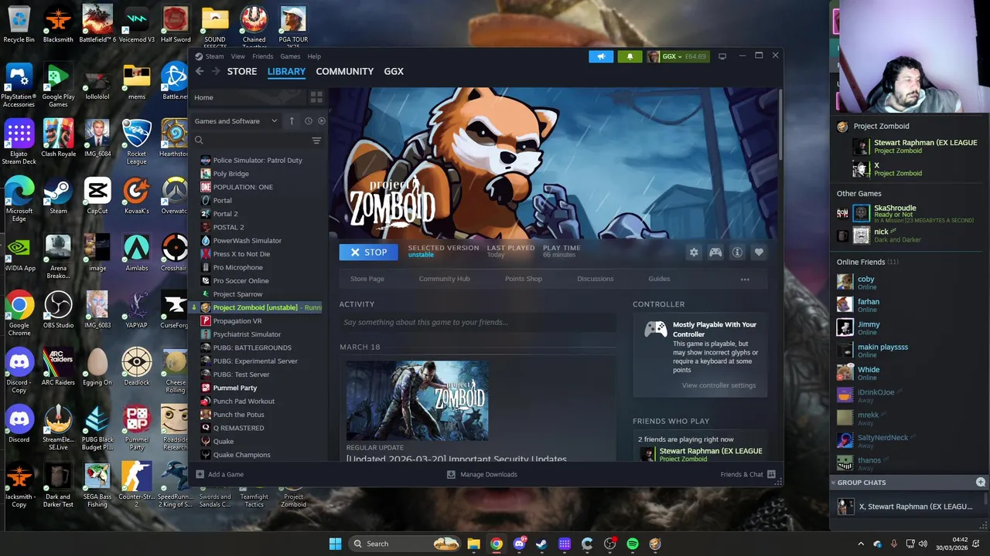Viewport: 990px width, 556px height.
Task: Click the library Home button
Action: point(247,97)
